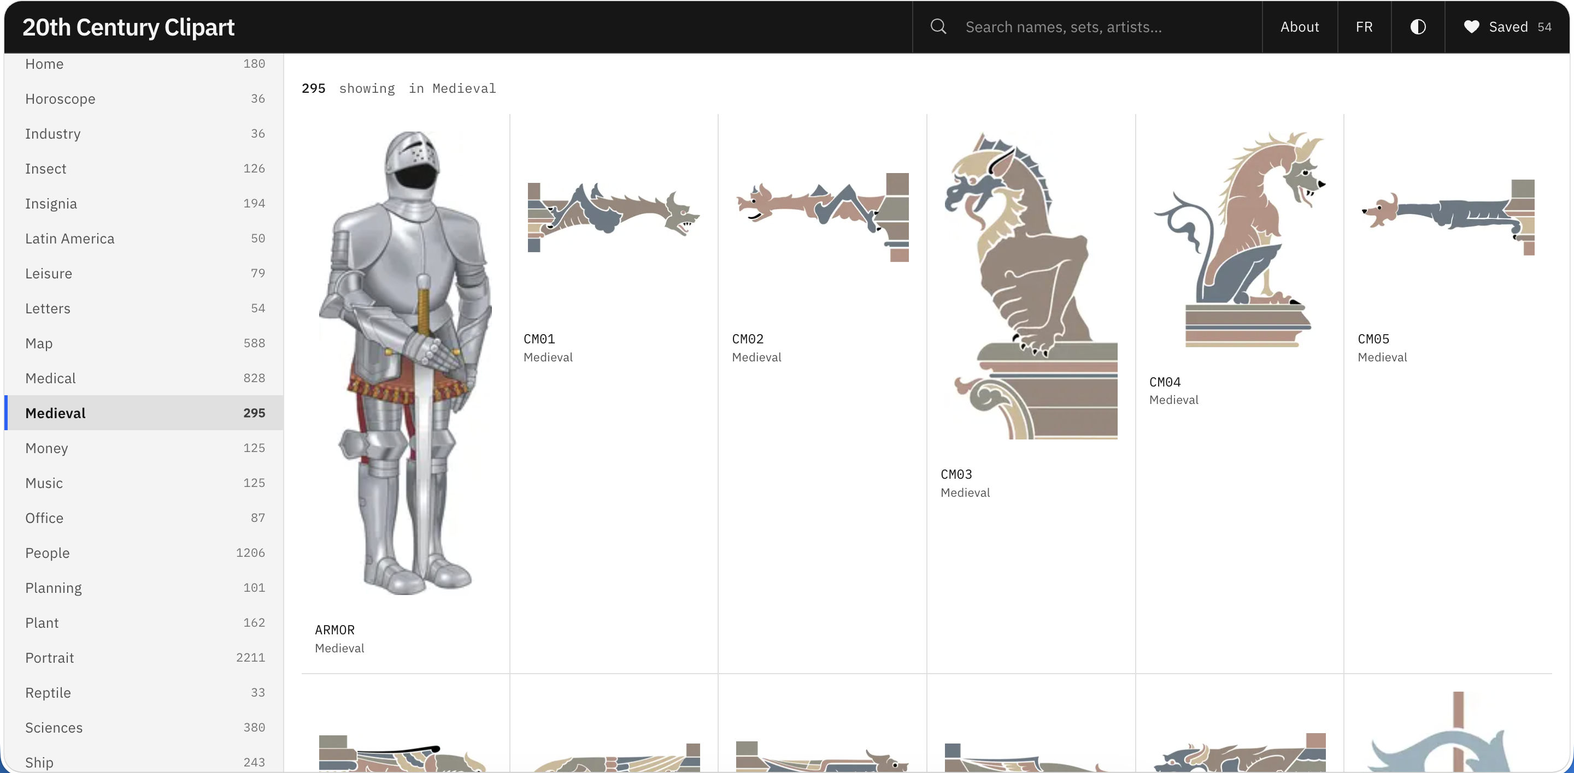Select the Medical category in the sidebar
The image size is (1574, 773).
(x=145, y=378)
